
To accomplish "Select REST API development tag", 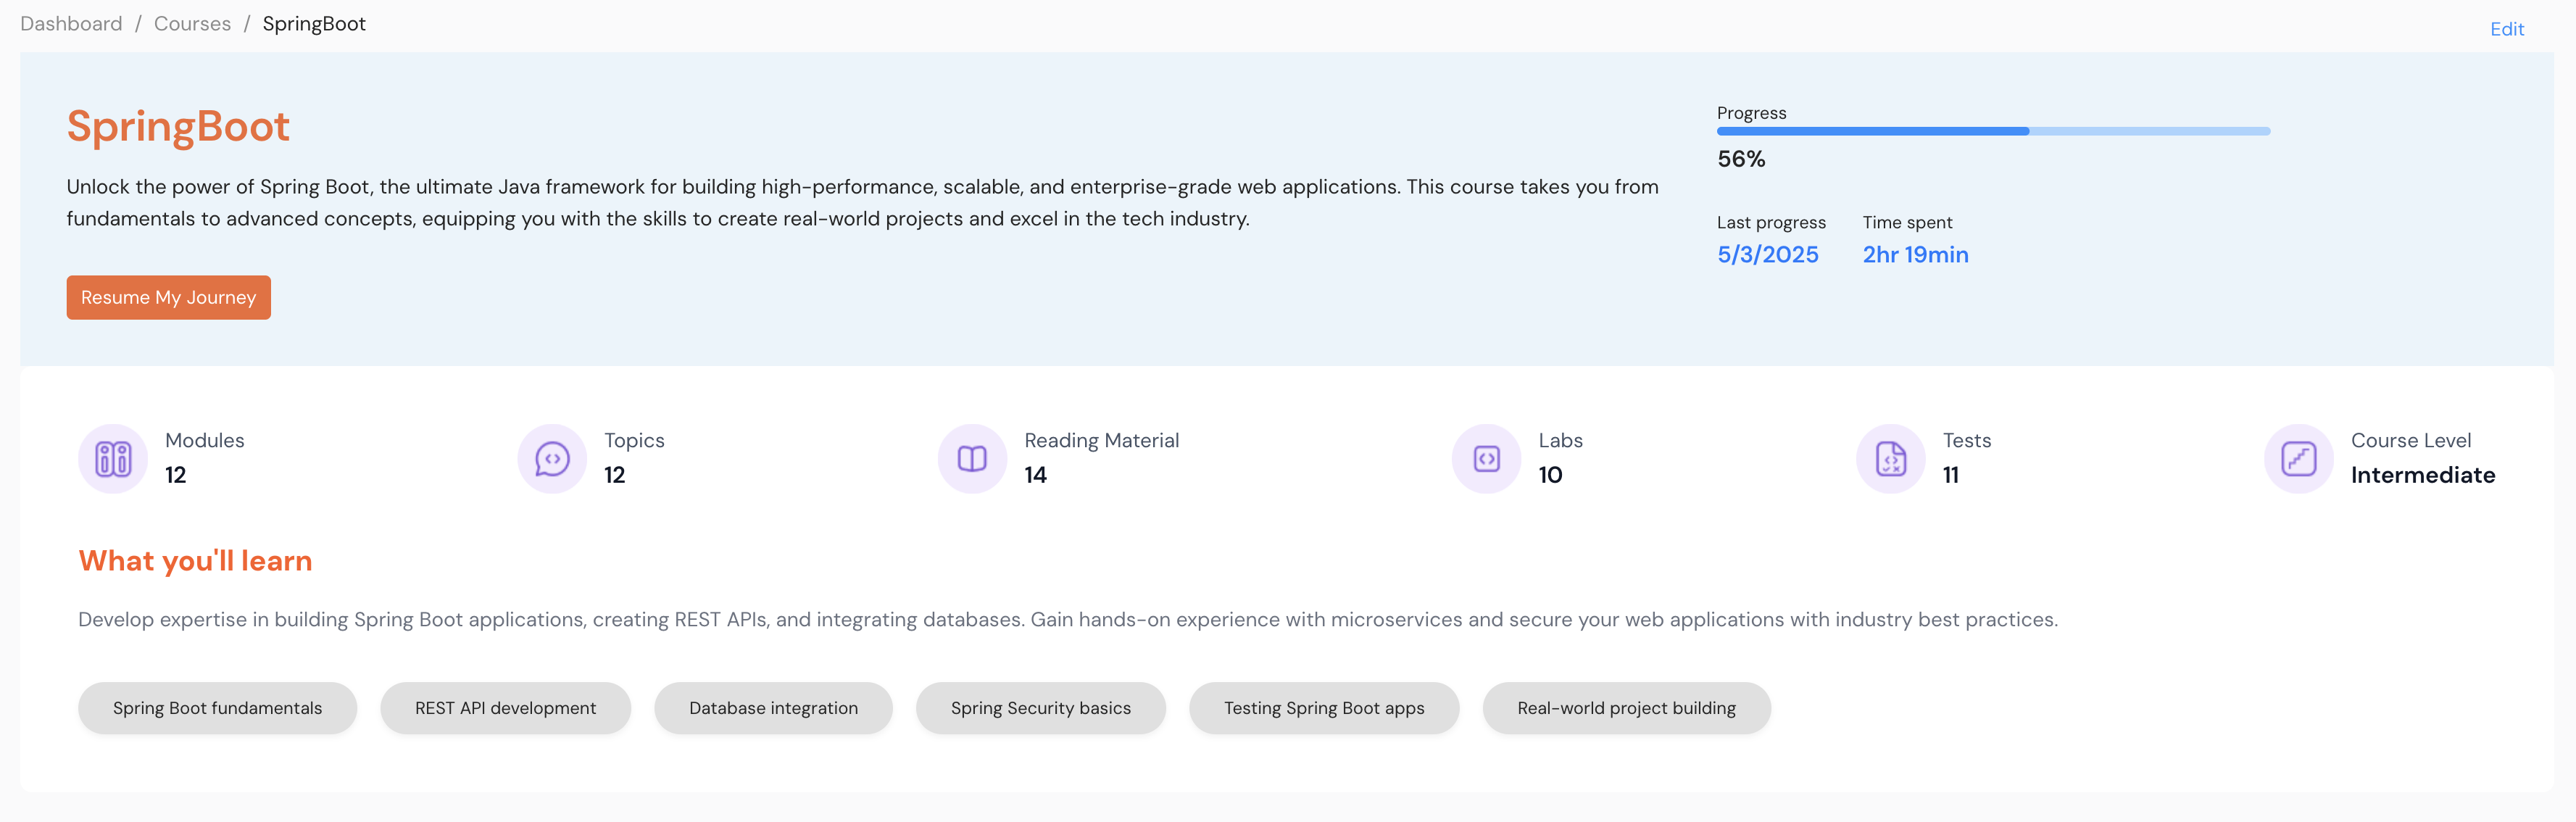I will point(505,708).
